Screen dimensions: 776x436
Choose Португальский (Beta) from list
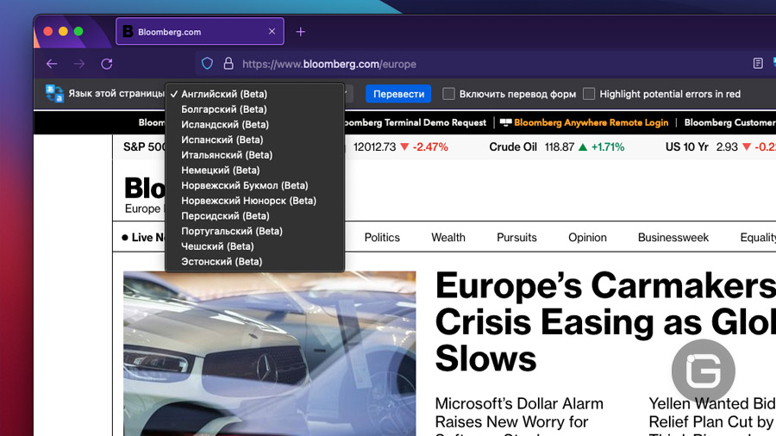(x=254, y=231)
